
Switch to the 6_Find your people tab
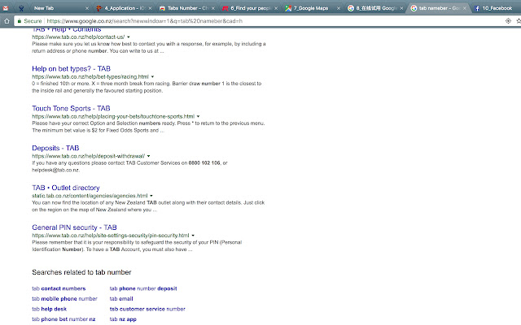pos(247,8)
